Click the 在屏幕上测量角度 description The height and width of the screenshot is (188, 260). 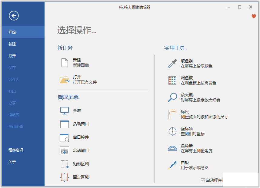tap(197, 151)
